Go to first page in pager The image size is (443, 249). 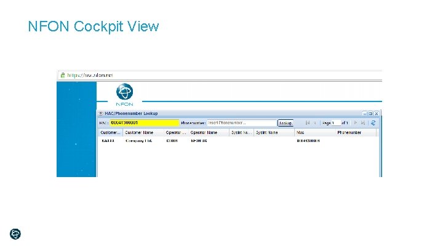click(308, 123)
